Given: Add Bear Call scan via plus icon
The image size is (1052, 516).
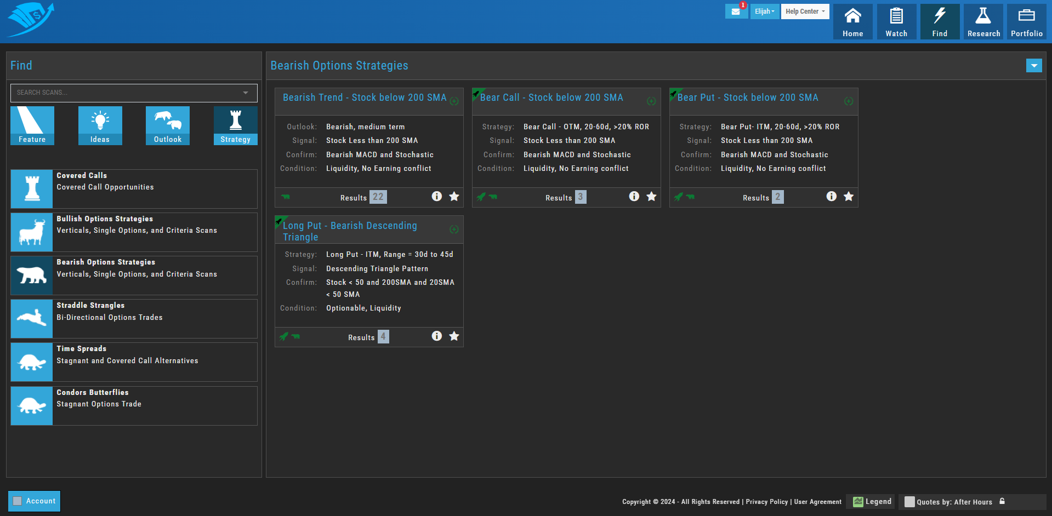Looking at the screenshot, I should pyautogui.click(x=651, y=101).
